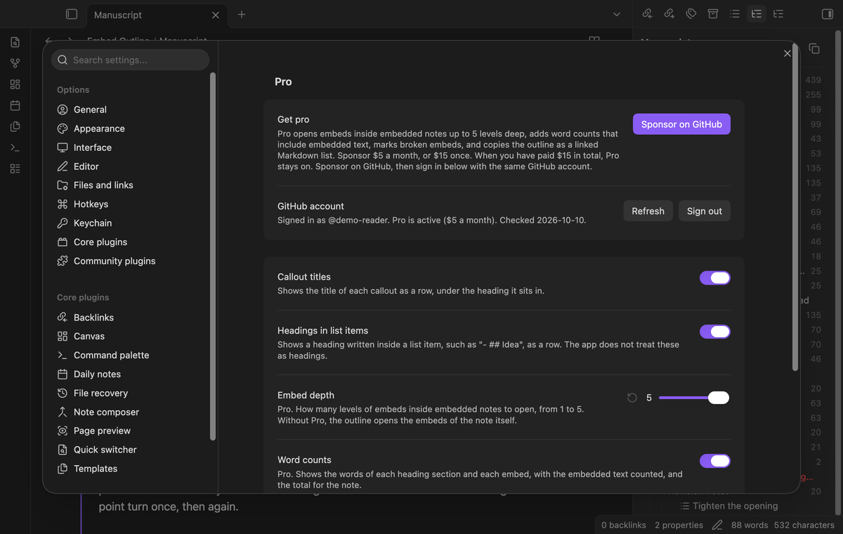843x534 pixels.
Task: Disable Headings in list items
Action: (x=715, y=332)
